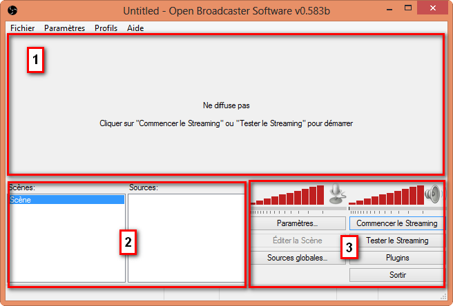453x306 pixels.
Task: Mute the microphone via its icon
Action: pyautogui.click(x=337, y=194)
